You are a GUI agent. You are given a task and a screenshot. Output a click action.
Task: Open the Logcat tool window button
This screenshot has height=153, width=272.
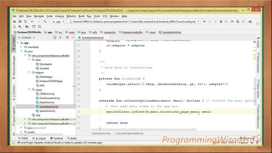tap(39, 138)
